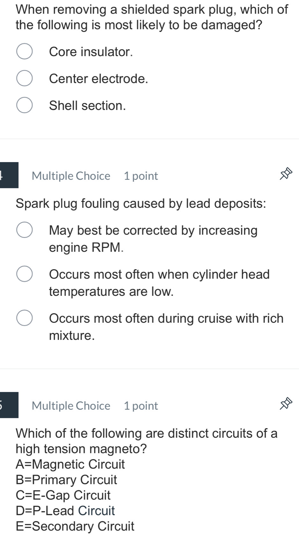The height and width of the screenshot is (536, 299).
Task: Select cylinder head temperatures are low option
Action: [25, 273]
